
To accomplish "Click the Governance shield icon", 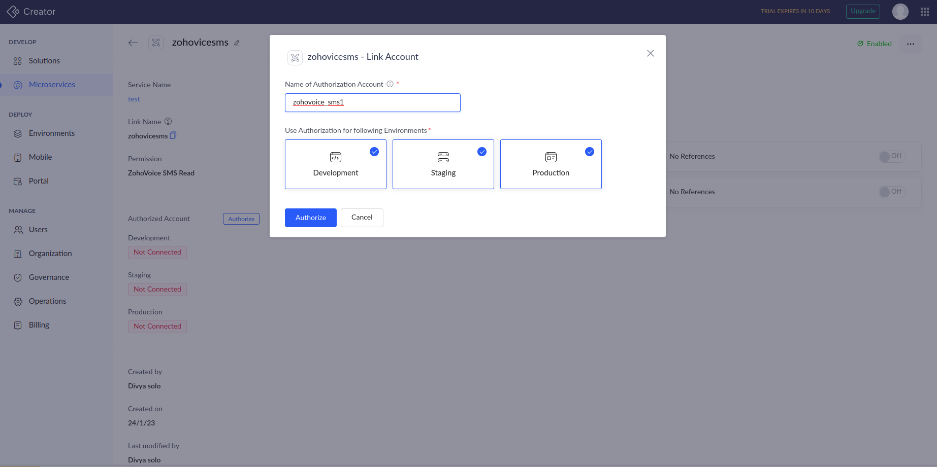I will point(18,278).
